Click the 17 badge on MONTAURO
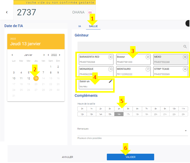Image resolution: width=190 pixels, height=163 pixels. tap(148, 69)
